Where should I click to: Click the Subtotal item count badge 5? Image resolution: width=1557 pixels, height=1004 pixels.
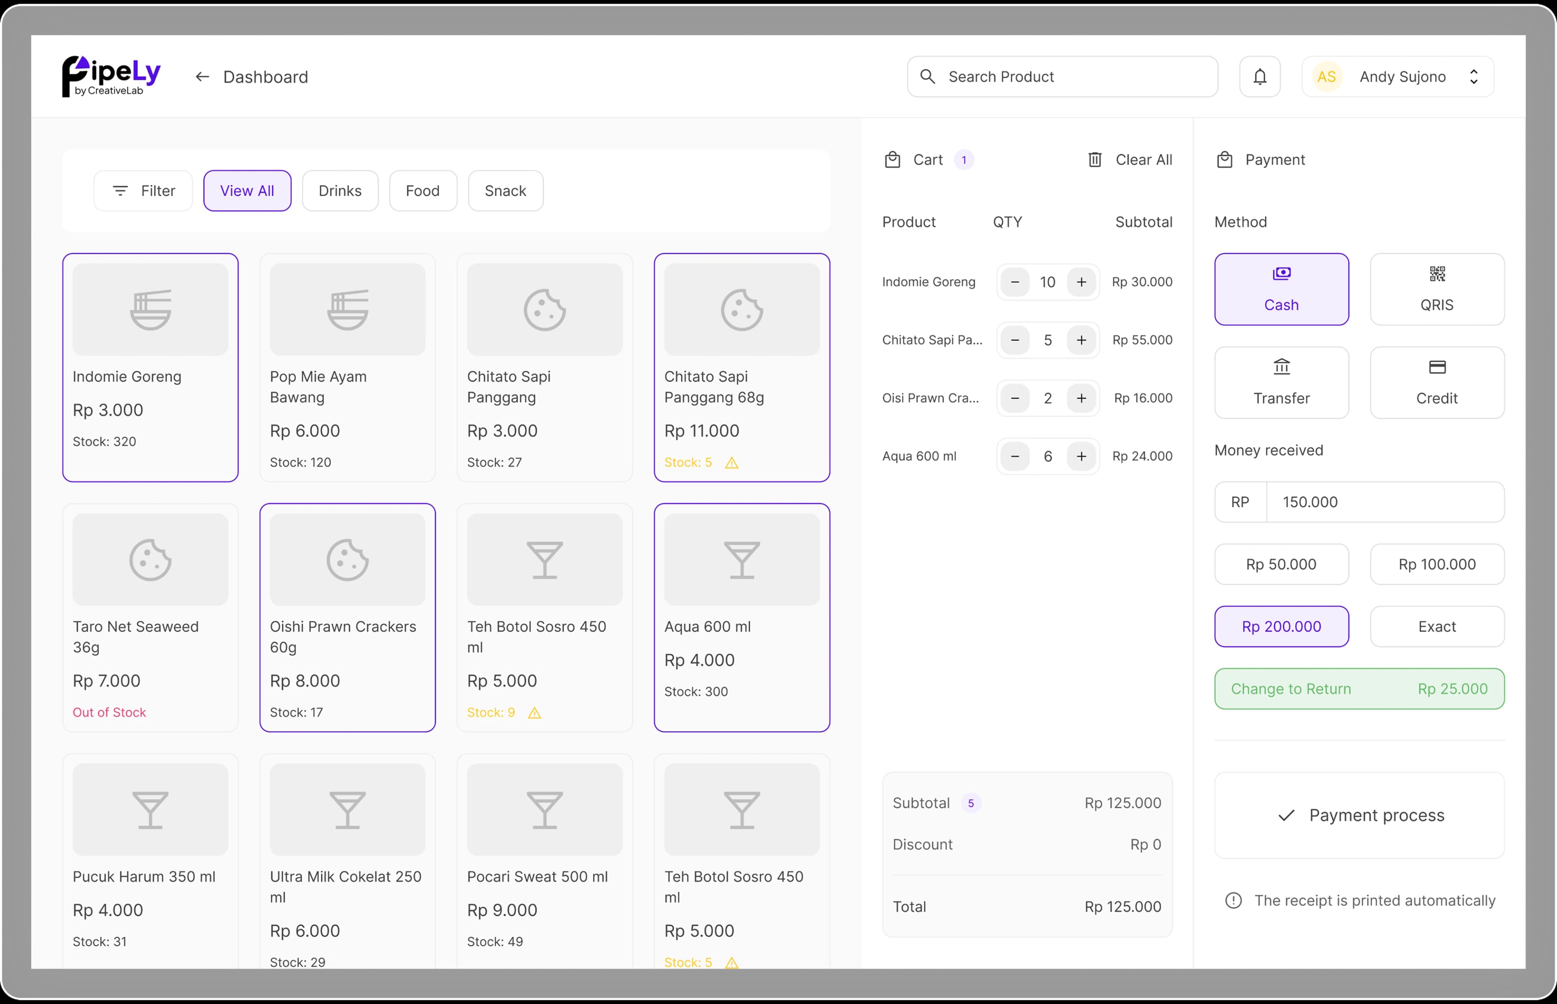(971, 803)
